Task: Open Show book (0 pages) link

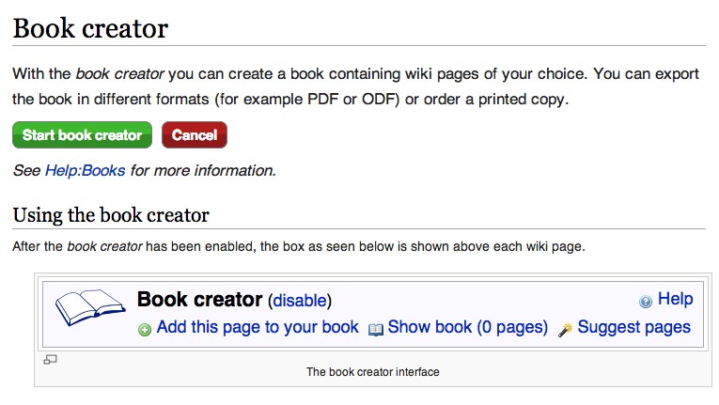Action: pos(468,328)
